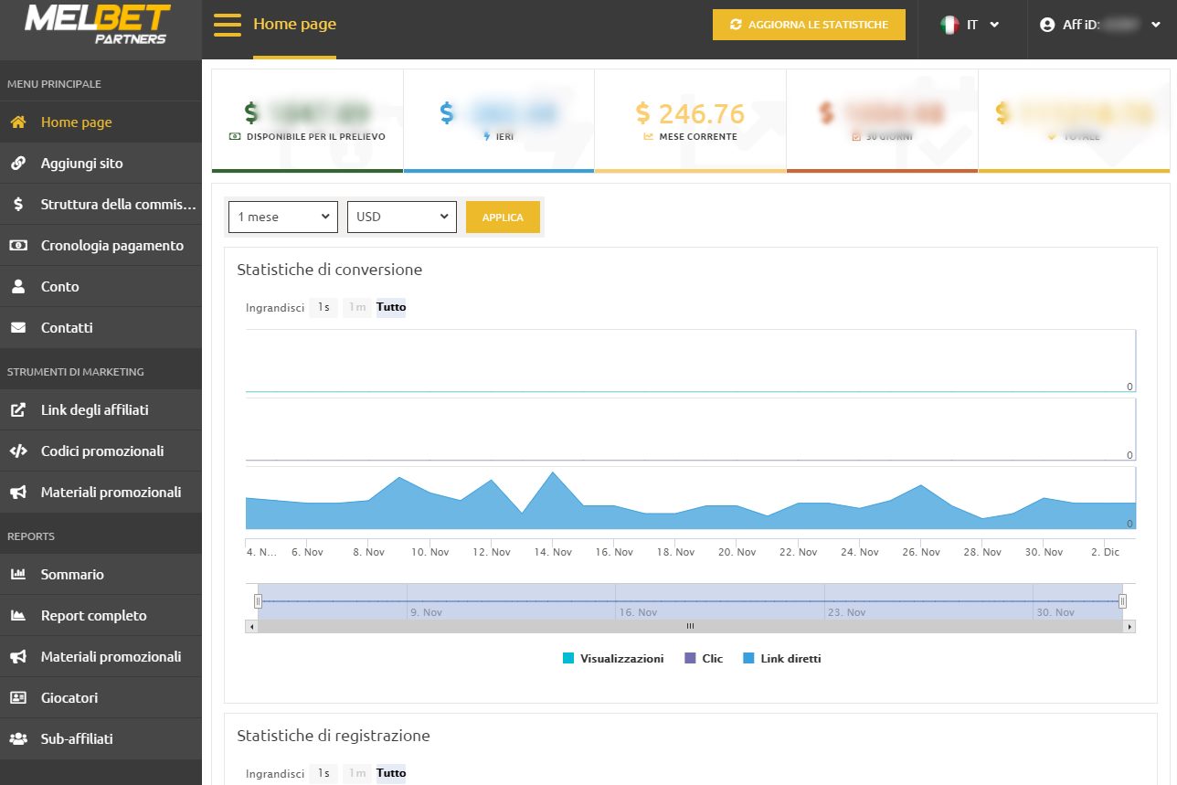Toggle Link diretti series in chart legend

(x=782, y=658)
